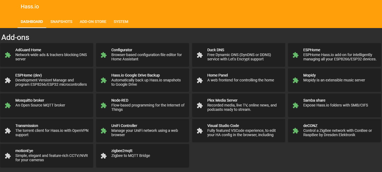382x172 pixels.
Task: Click the Google Drive Backup puzzle icon
Action: click(x=104, y=80)
